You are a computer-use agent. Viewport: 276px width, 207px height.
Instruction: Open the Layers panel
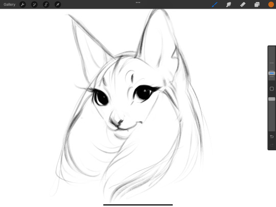257,5
